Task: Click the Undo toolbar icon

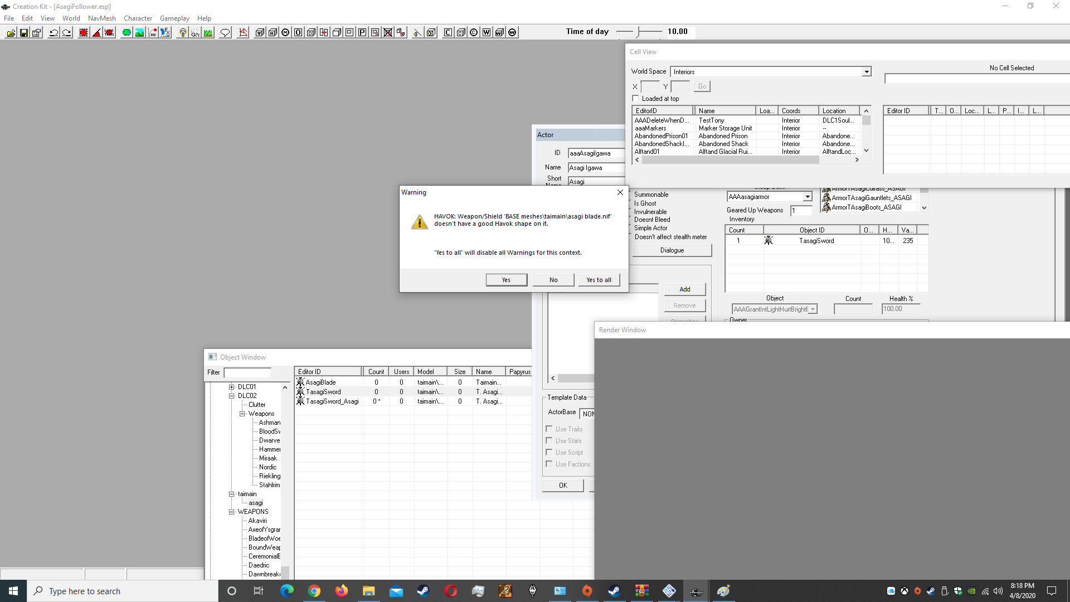Action: pyautogui.click(x=53, y=33)
